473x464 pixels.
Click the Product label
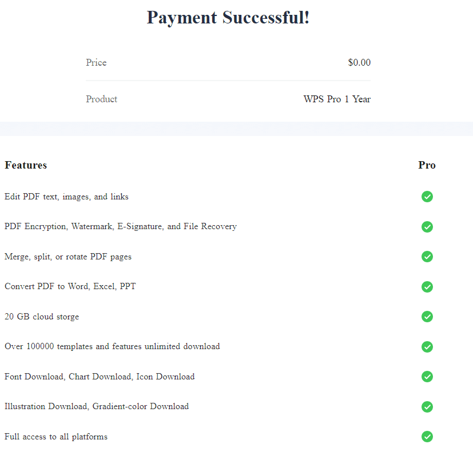point(101,99)
